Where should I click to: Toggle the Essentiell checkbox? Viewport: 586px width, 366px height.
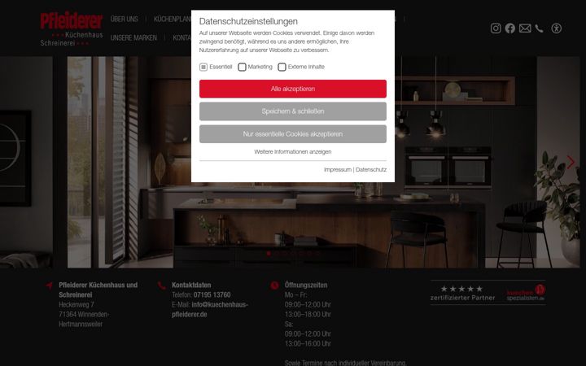pos(203,67)
